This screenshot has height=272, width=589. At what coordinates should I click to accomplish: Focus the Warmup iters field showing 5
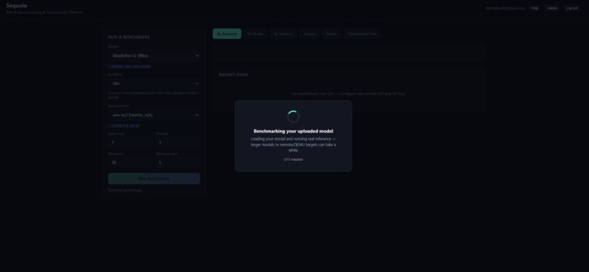coord(178,162)
